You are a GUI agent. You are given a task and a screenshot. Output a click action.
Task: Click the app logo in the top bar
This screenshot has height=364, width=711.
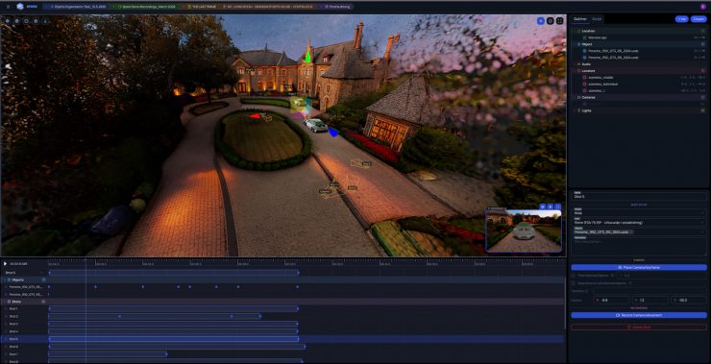coord(20,7)
